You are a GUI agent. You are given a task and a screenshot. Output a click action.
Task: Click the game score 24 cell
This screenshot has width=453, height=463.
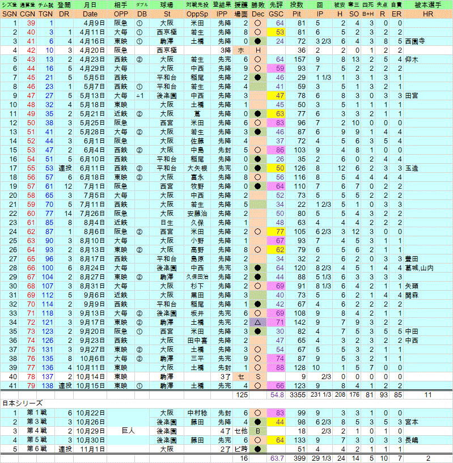pos(276,41)
